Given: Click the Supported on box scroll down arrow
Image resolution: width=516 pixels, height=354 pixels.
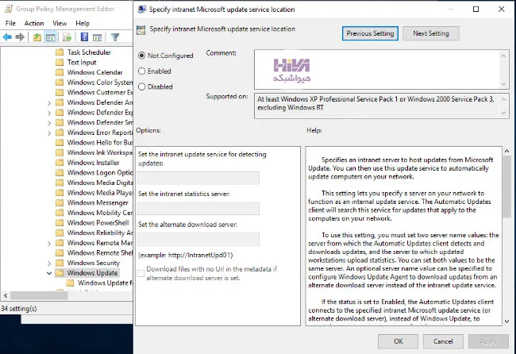Looking at the screenshot, I should 503,113.
